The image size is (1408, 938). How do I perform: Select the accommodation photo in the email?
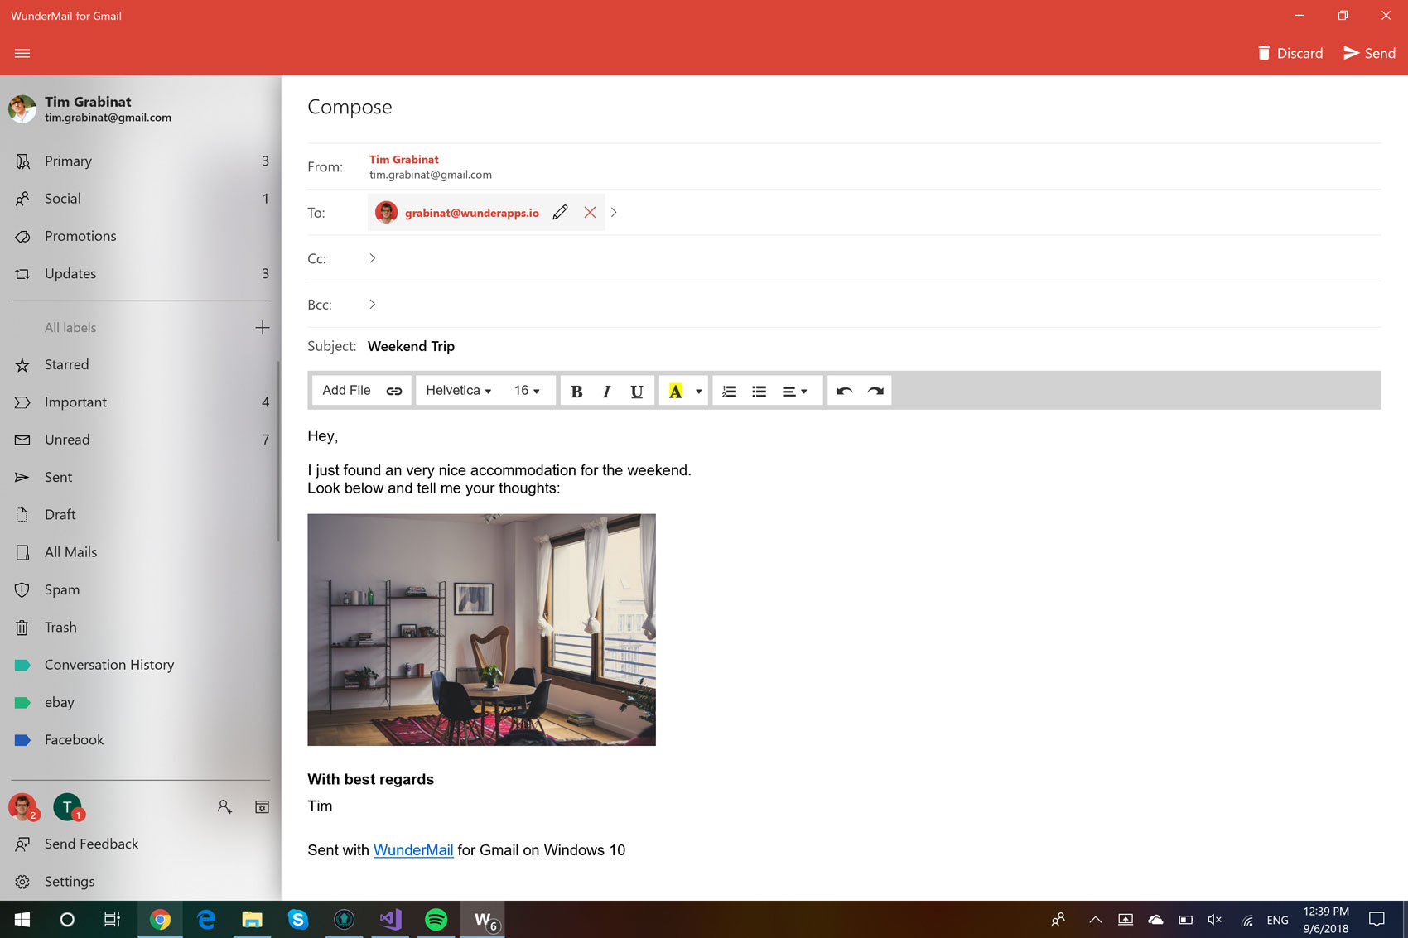pyautogui.click(x=481, y=630)
